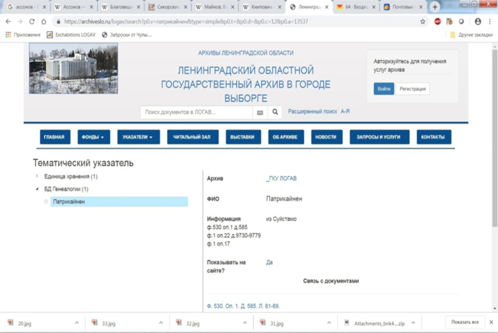Click the address bar URL

click(x=186, y=21)
